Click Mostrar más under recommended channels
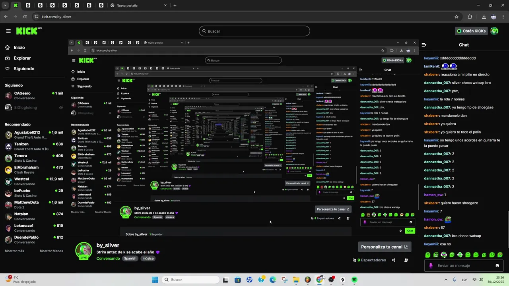This screenshot has height=286, width=509. (x=14, y=251)
